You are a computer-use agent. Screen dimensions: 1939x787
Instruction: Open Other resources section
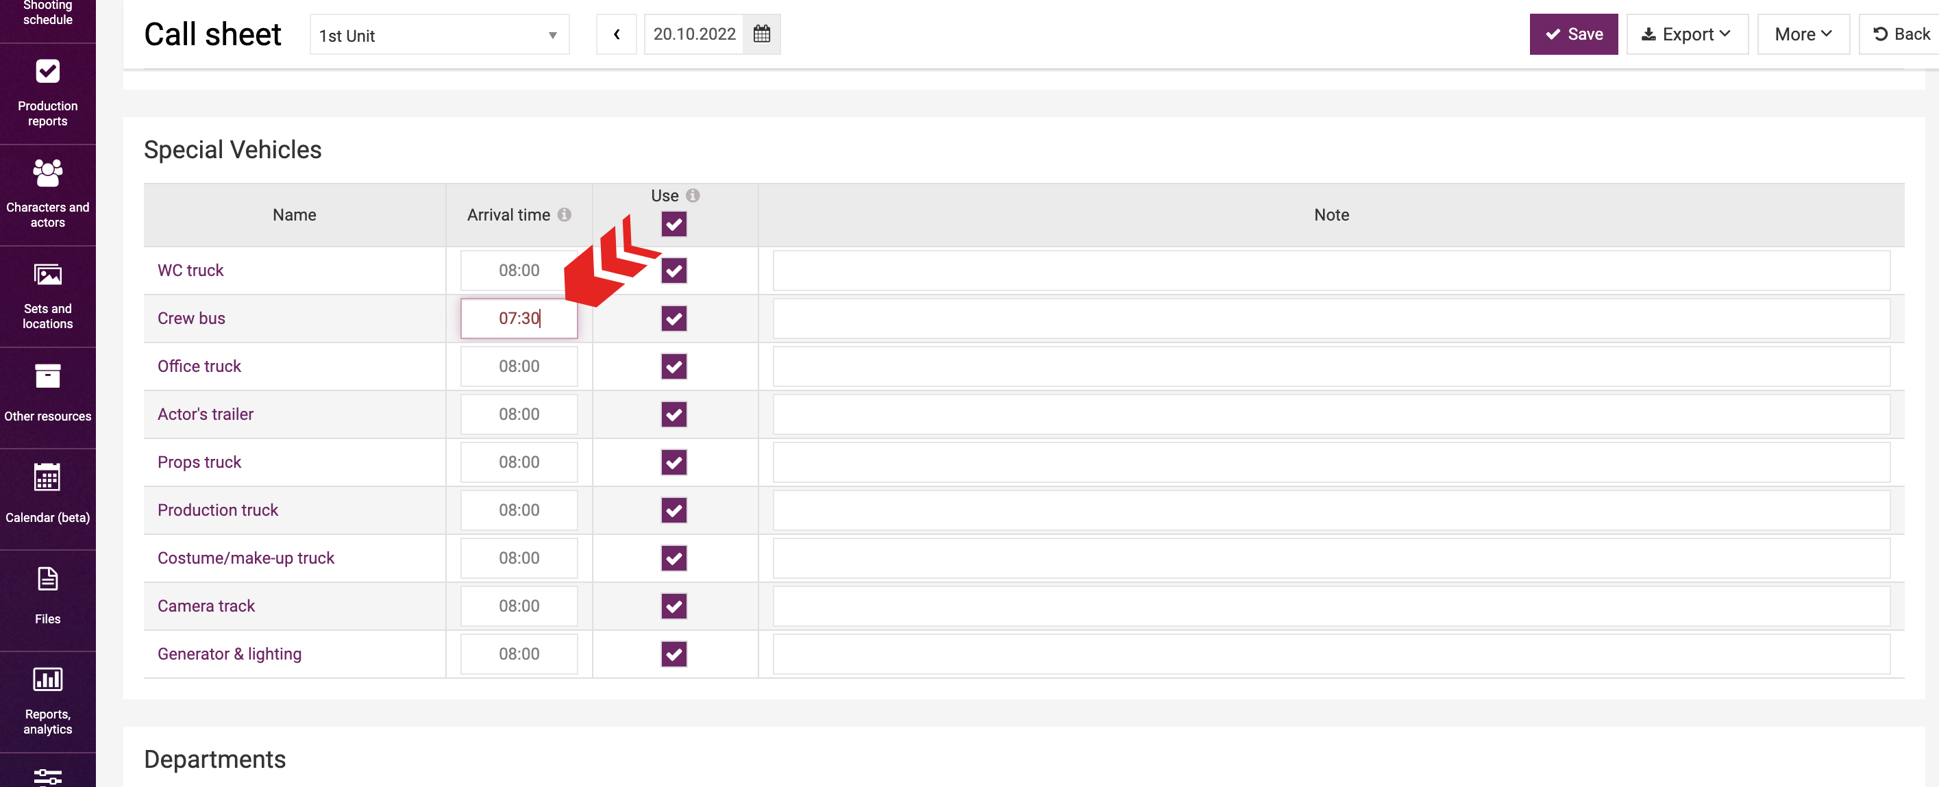(47, 396)
